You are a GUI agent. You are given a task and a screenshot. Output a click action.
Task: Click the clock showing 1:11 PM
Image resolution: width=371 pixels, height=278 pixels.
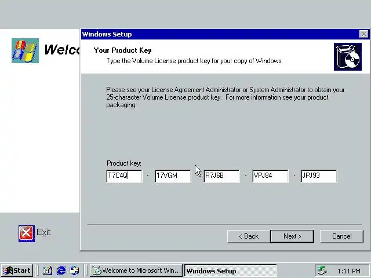pyautogui.click(x=349, y=271)
